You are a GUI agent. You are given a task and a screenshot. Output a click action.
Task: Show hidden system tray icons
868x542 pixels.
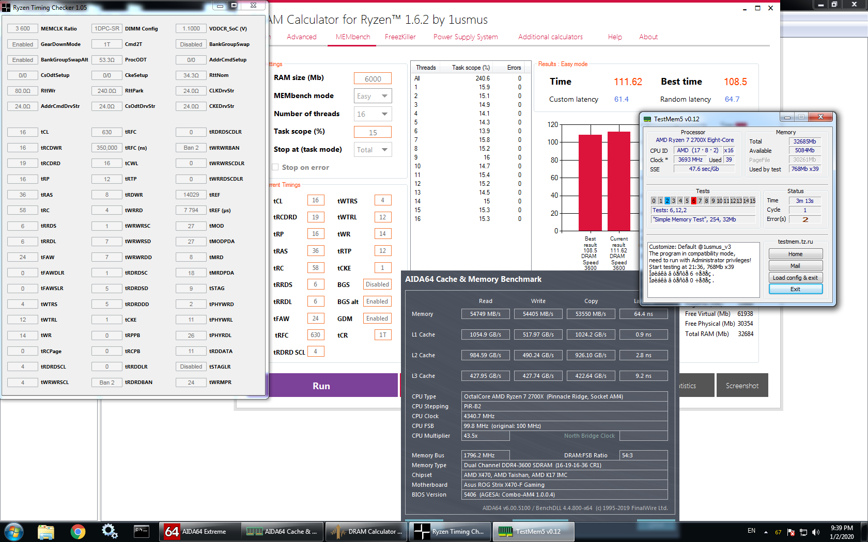pos(766,532)
